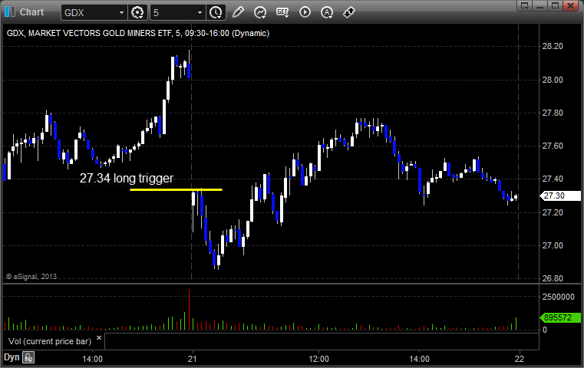The image size is (584, 368).
Task: Select the pencil drawing tool
Action: pyautogui.click(x=238, y=12)
